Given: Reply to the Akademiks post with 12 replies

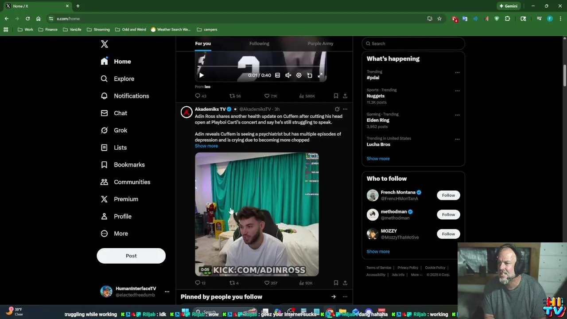Looking at the screenshot, I should pos(200,283).
